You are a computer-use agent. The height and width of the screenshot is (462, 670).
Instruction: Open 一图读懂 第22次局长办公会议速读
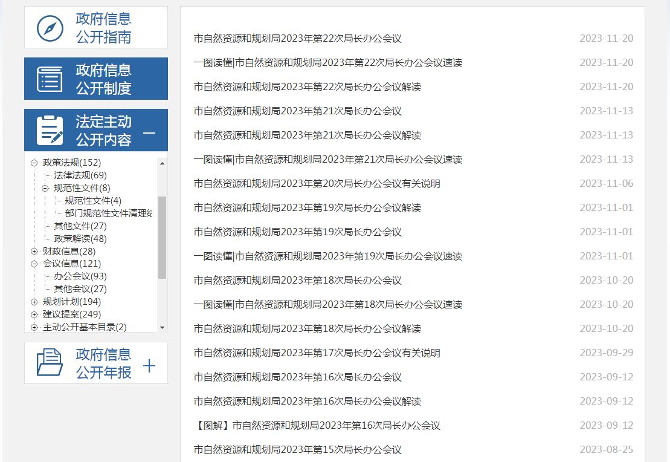327,62
